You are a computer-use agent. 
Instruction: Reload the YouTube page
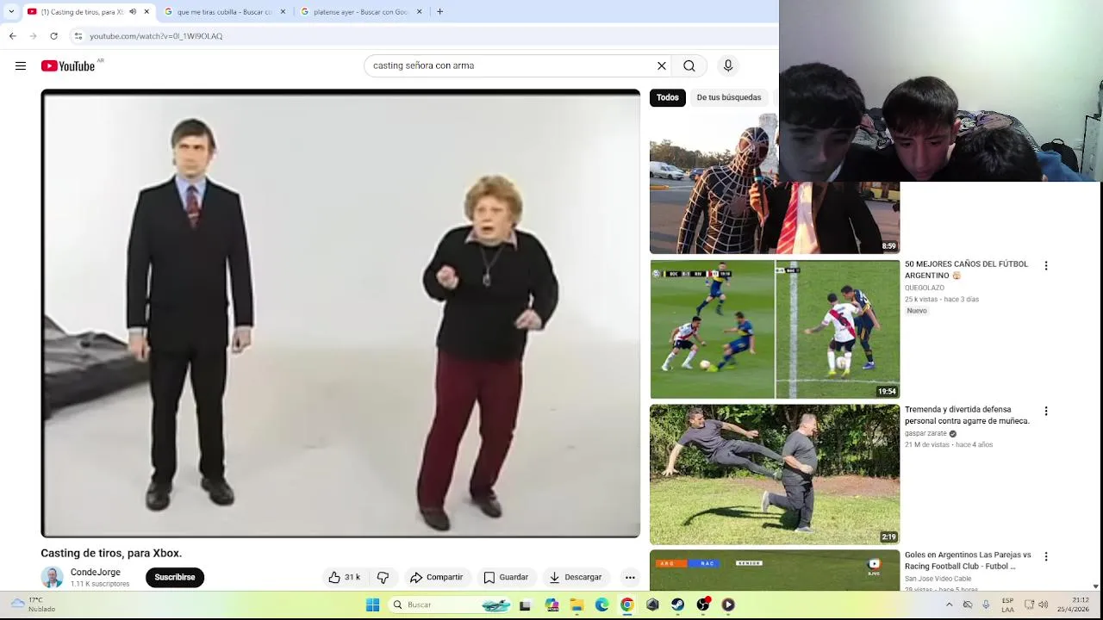[x=53, y=36]
